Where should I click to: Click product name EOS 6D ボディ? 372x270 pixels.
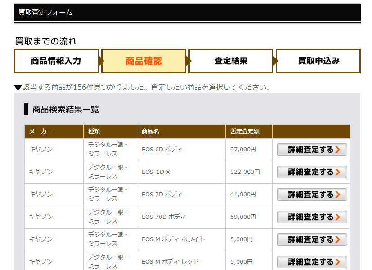(x=162, y=150)
